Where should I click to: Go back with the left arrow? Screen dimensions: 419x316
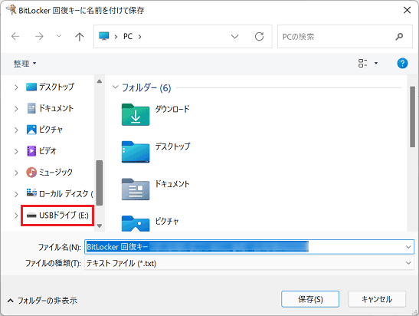tap(15, 36)
